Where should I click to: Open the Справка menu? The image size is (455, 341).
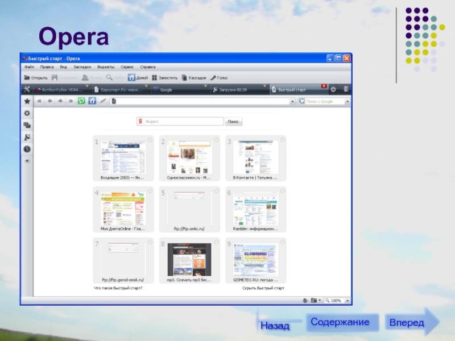pyautogui.click(x=148, y=66)
